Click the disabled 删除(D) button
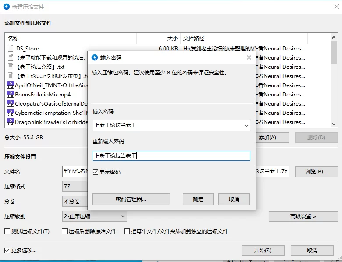Viewport: 342px width, 262px height. click(316, 138)
